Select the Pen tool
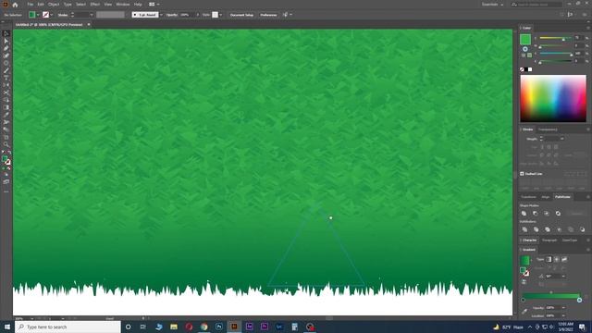The image size is (592, 333). [6, 48]
